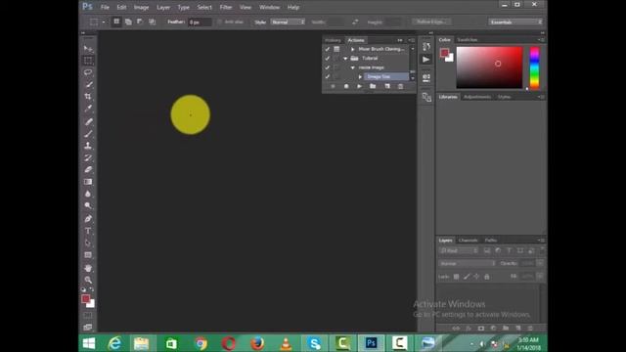Toggle checkmark for Image Size step
Viewport: 626px width, 352px height.
pyautogui.click(x=328, y=76)
